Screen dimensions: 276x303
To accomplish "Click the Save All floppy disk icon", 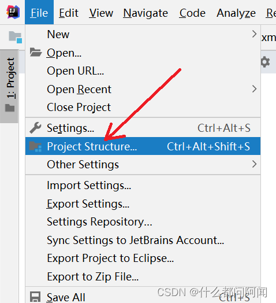I will click(35, 297).
